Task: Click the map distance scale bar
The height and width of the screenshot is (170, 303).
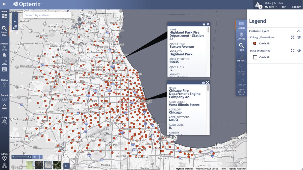Action: (x=22, y=157)
